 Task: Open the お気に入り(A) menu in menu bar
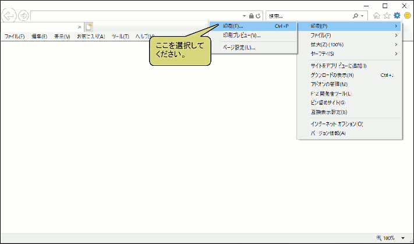(x=91, y=37)
